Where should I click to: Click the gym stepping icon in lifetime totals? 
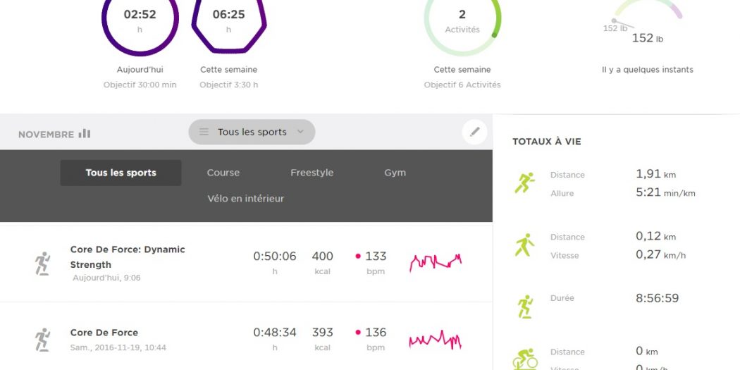524,307
